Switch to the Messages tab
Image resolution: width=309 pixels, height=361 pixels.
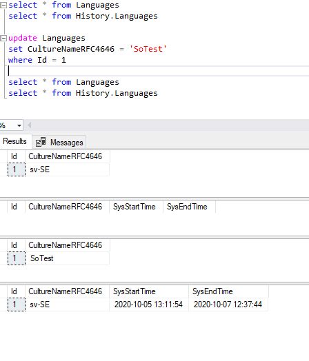tap(59, 143)
